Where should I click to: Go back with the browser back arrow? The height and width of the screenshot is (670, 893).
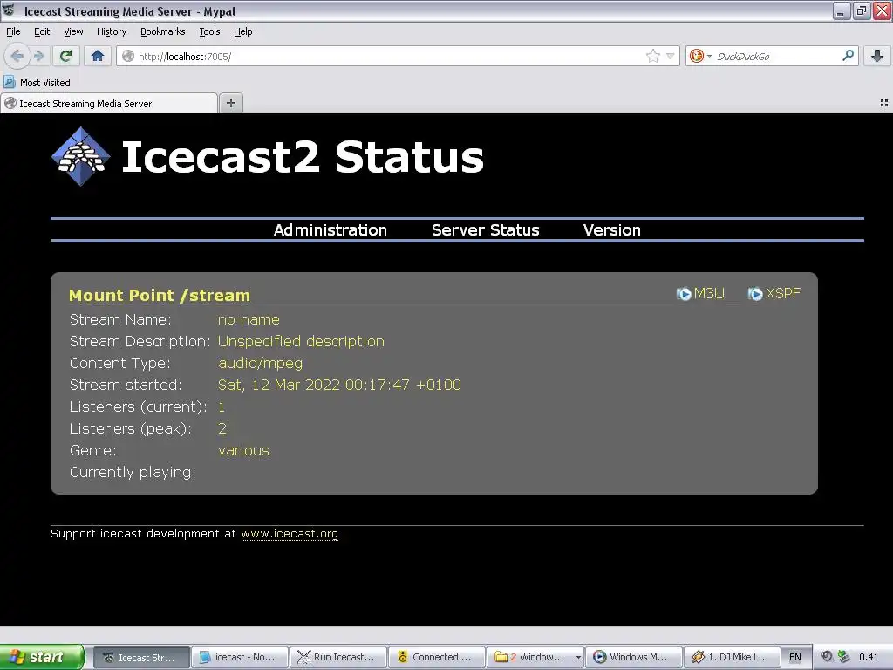click(x=17, y=56)
